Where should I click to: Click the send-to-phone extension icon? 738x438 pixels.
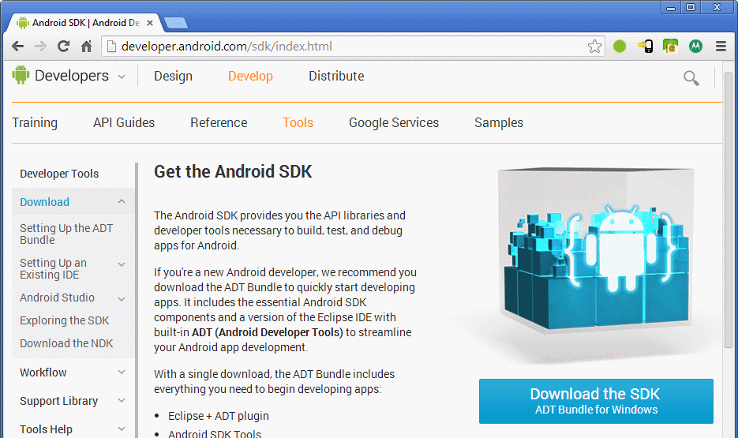(646, 46)
